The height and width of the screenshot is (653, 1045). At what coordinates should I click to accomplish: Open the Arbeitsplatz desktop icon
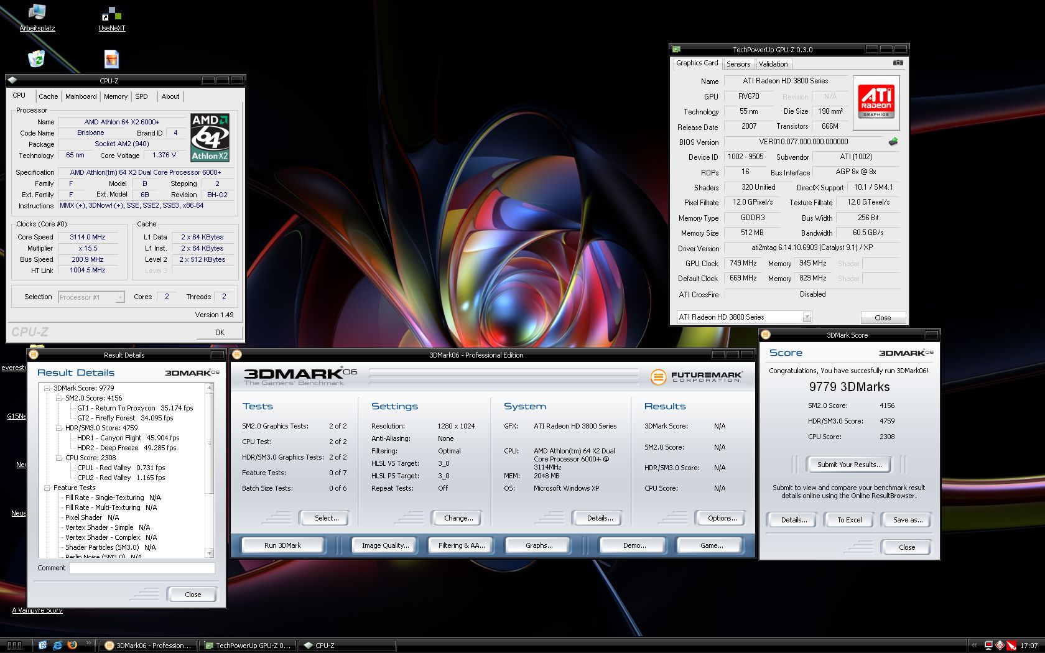point(37,17)
